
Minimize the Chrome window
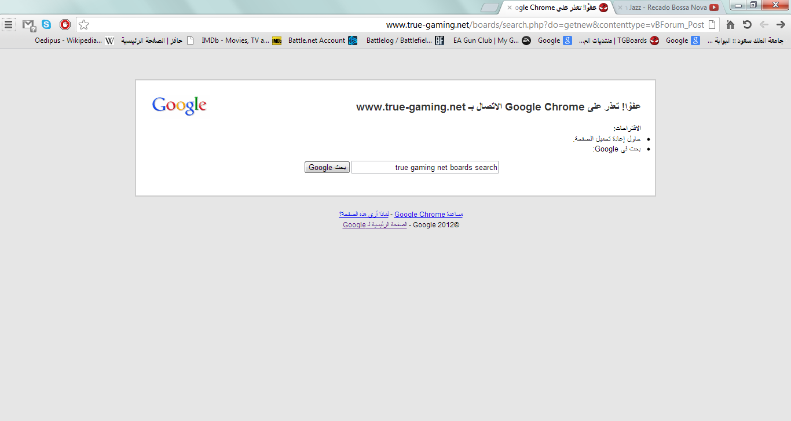pyautogui.click(x=738, y=5)
